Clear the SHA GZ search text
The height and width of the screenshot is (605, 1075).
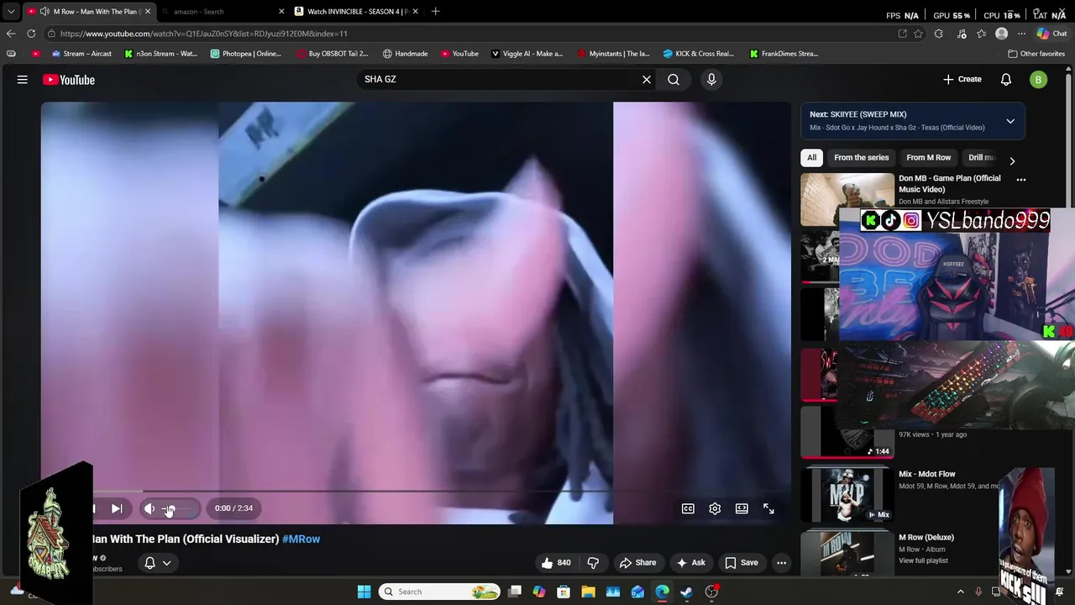[647, 79]
